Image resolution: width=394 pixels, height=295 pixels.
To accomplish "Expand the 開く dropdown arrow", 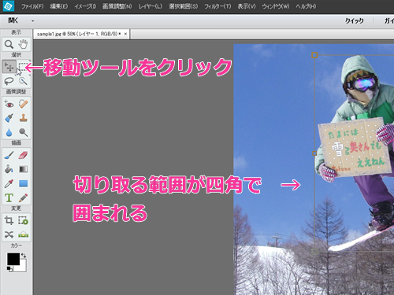I will click(x=33, y=21).
